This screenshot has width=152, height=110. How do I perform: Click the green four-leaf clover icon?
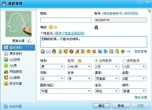(x=123, y=51)
